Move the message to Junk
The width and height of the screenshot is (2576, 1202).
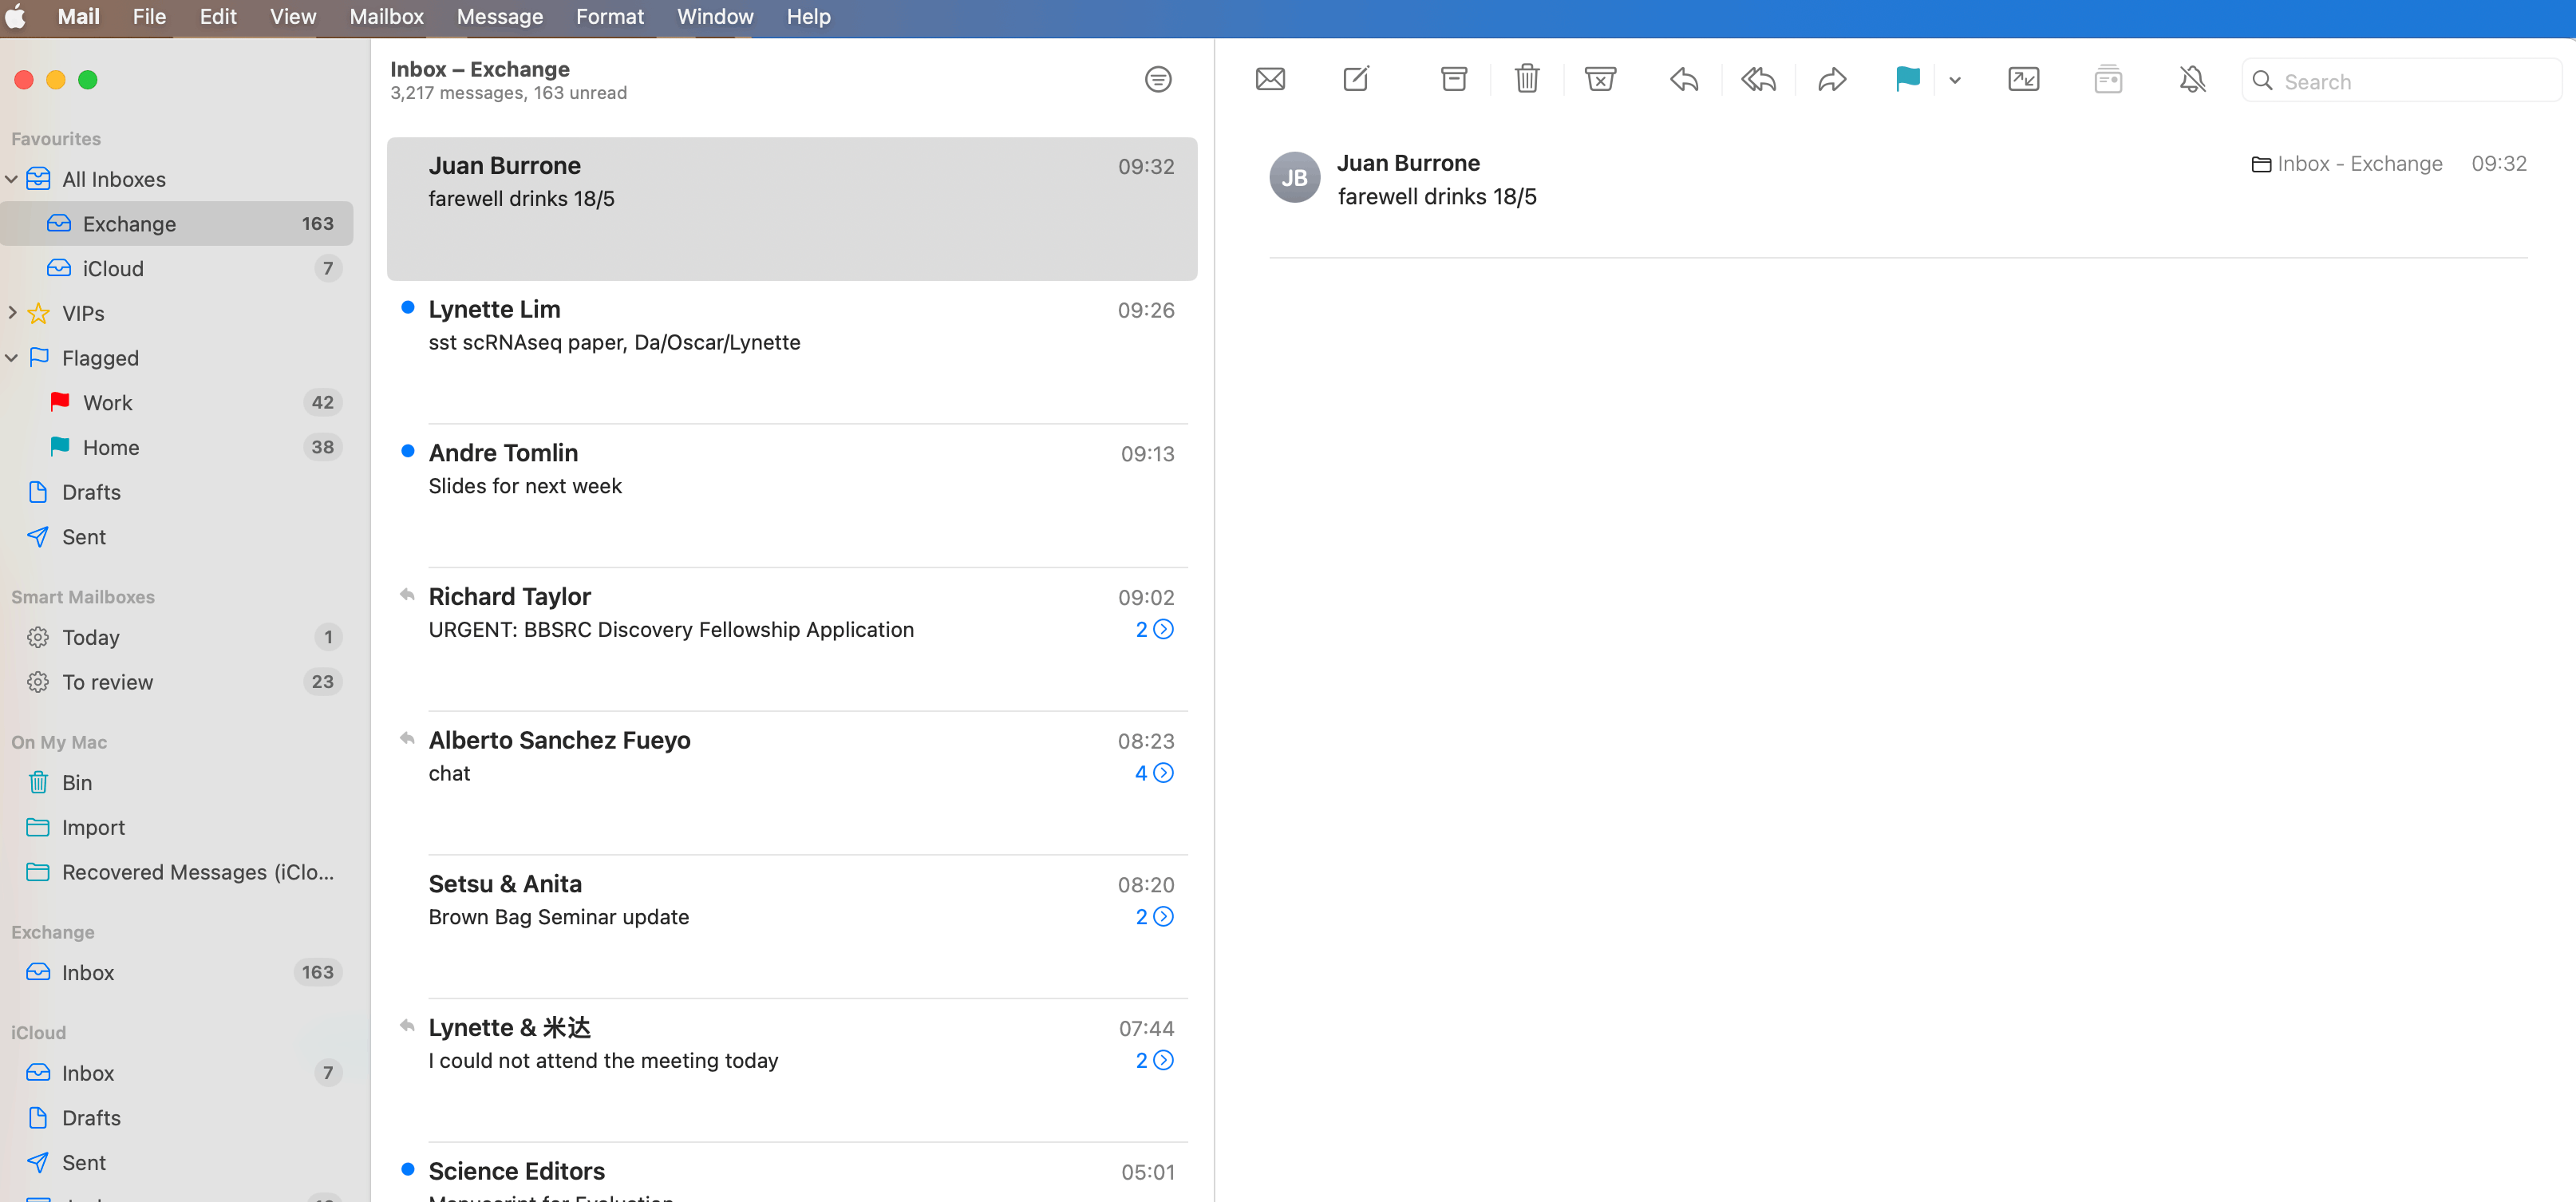[x=1600, y=79]
